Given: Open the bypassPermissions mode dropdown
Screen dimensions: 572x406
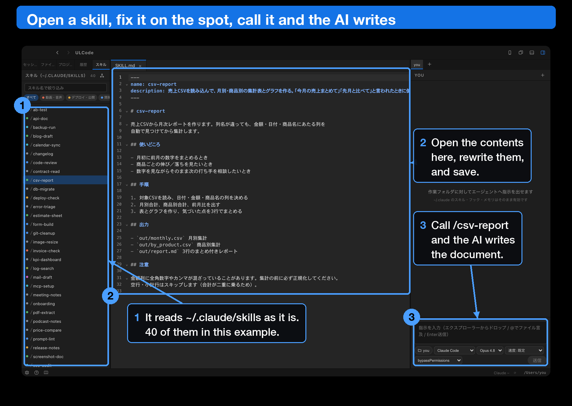Looking at the screenshot, I should point(439,360).
